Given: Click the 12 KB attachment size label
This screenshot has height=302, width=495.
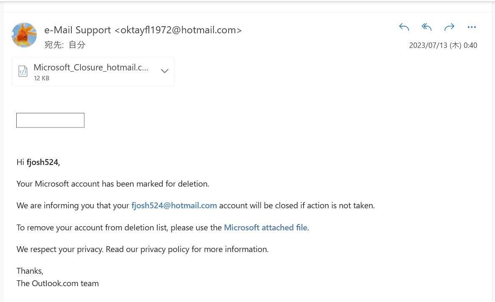Looking at the screenshot, I should click(42, 78).
